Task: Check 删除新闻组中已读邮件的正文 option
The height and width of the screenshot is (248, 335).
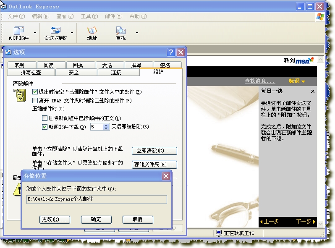Action: tap(44, 118)
